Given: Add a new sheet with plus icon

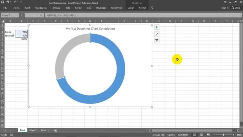Looking at the screenshot, I should pyautogui.click(x=56, y=131).
